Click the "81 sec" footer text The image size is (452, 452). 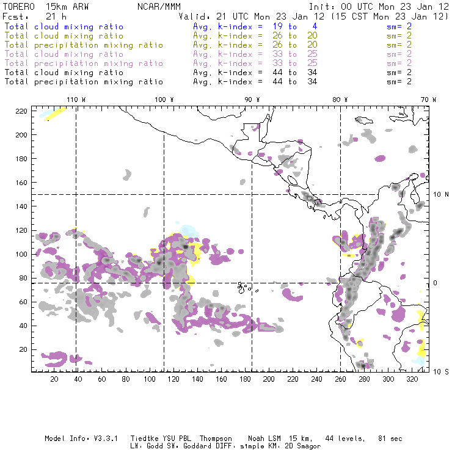(x=390, y=439)
